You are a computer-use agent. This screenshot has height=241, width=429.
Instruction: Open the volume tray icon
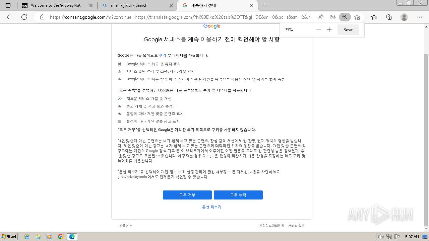pos(381,237)
